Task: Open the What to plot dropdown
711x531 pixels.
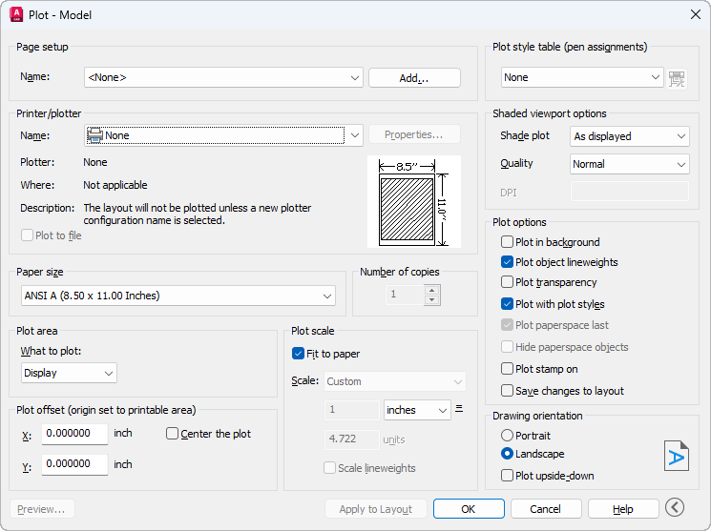Action: point(69,373)
